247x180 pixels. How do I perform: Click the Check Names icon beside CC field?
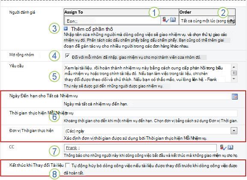223,147
